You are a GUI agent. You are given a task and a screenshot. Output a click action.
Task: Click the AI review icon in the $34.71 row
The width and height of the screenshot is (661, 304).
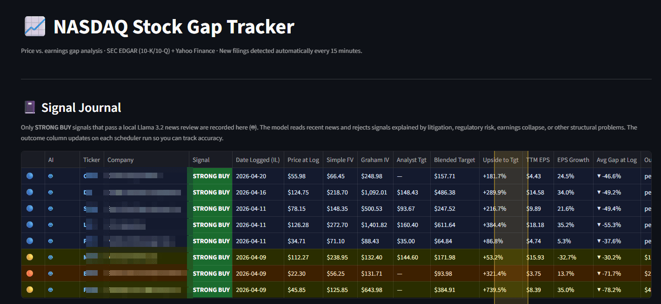[51, 241]
